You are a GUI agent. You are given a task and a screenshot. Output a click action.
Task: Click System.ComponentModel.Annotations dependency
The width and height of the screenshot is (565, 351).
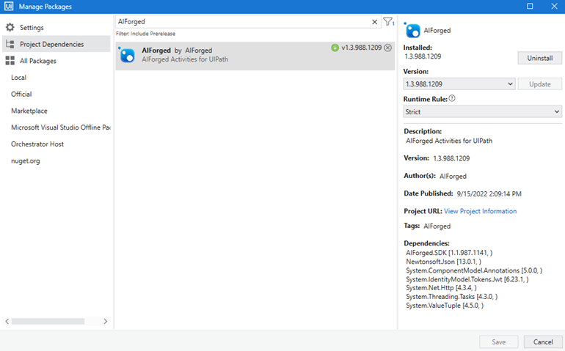pyautogui.click(x=474, y=270)
